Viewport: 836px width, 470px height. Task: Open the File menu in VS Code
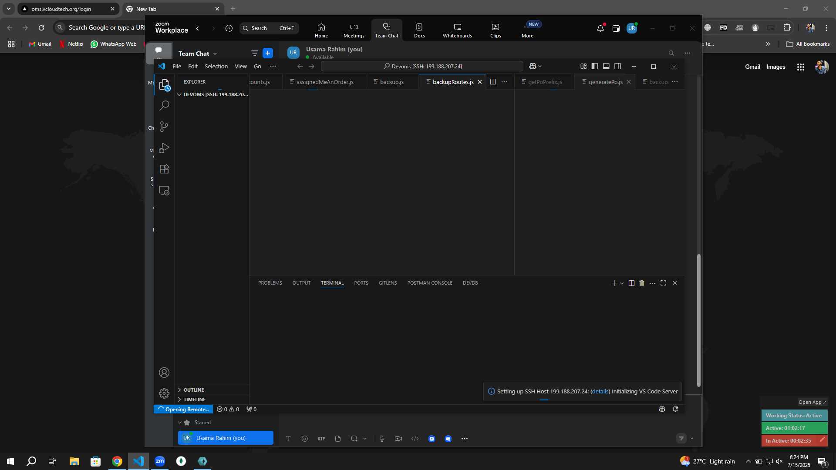(177, 66)
